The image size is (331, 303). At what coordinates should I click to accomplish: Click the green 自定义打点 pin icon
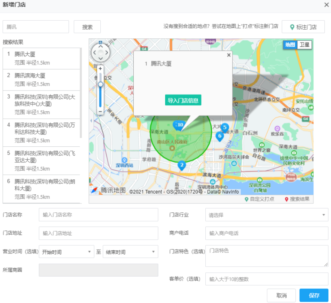coord(246,199)
